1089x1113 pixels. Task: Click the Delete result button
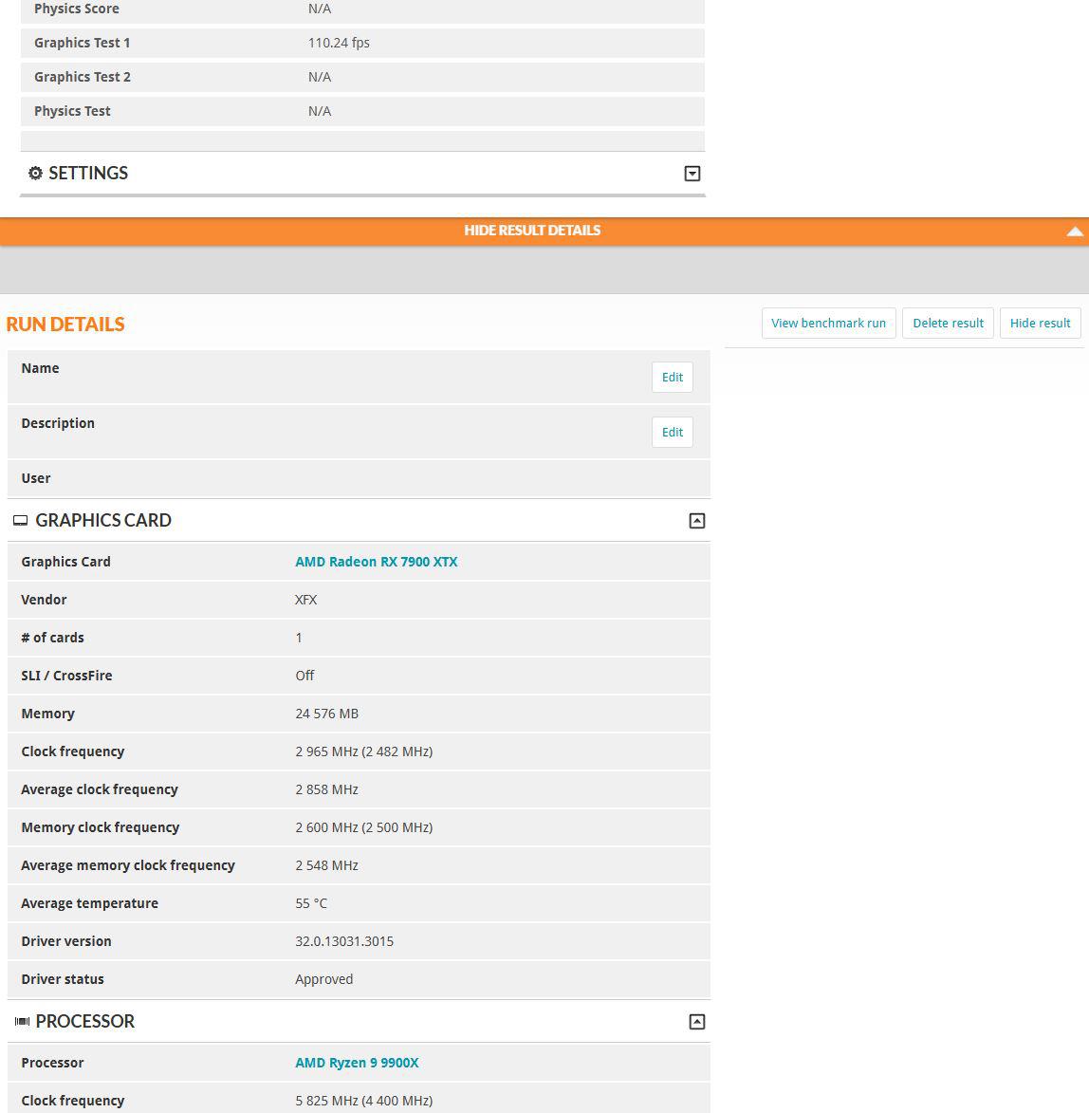pyautogui.click(x=948, y=323)
